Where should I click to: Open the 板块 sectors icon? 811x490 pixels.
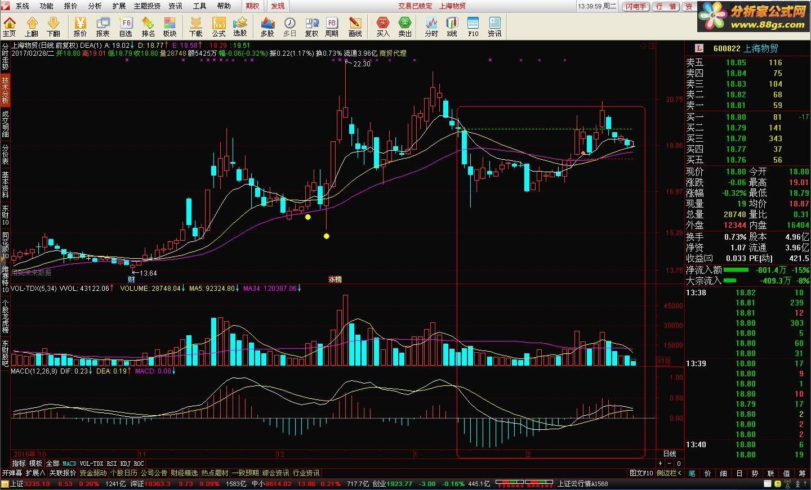pos(170,26)
